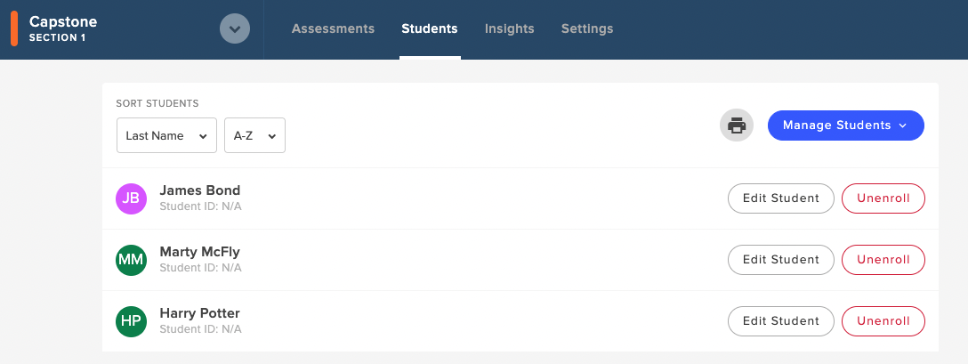Edit student James Bond

pyautogui.click(x=781, y=198)
